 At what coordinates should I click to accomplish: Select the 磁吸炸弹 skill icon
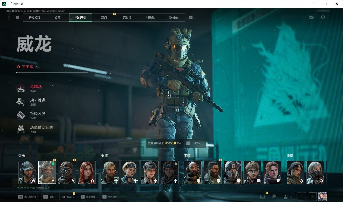tap(21, 116)
